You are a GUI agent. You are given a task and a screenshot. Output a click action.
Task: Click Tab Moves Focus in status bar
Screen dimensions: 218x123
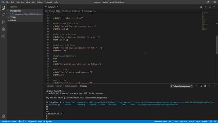(160, 122)
